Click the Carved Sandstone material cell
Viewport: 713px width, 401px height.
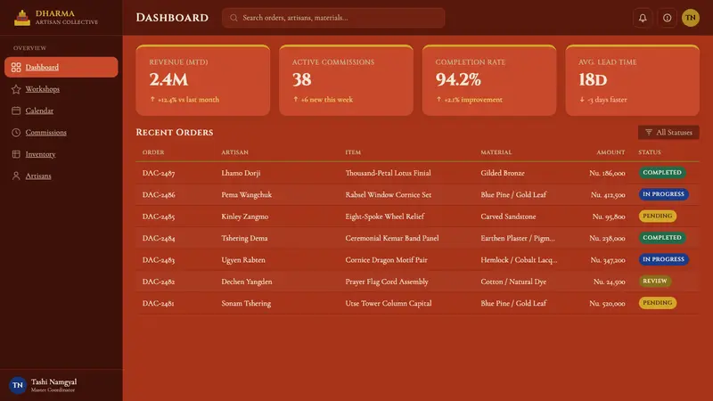click(508, 217)
